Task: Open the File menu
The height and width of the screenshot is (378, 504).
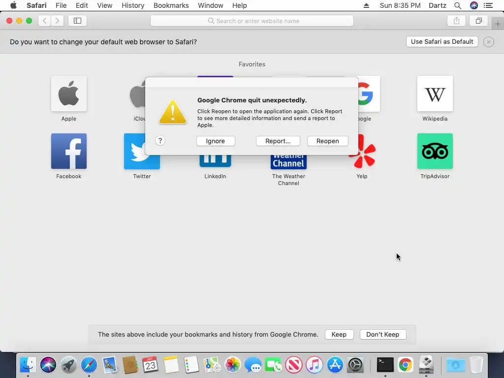Action: point(61,5)
